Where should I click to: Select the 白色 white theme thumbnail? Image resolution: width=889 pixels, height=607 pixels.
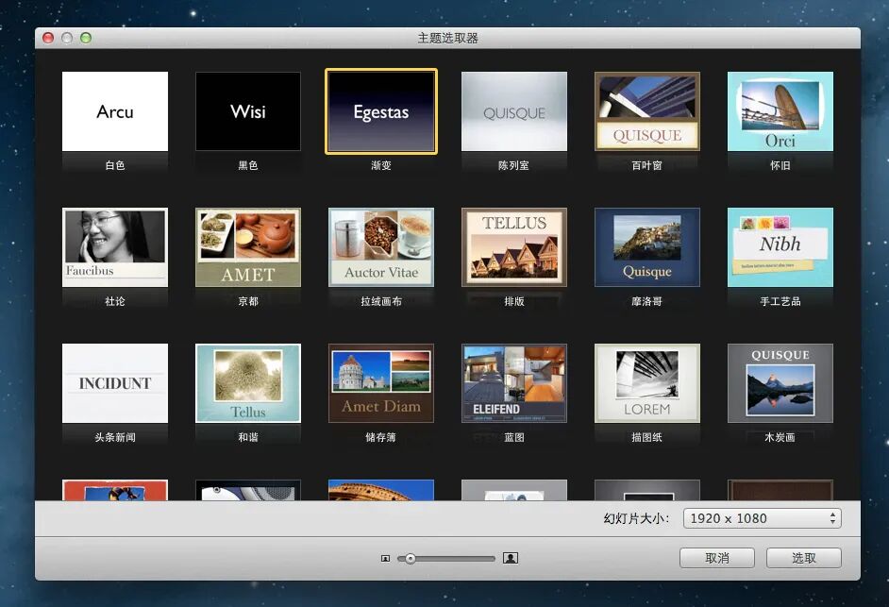coord(115,111)
